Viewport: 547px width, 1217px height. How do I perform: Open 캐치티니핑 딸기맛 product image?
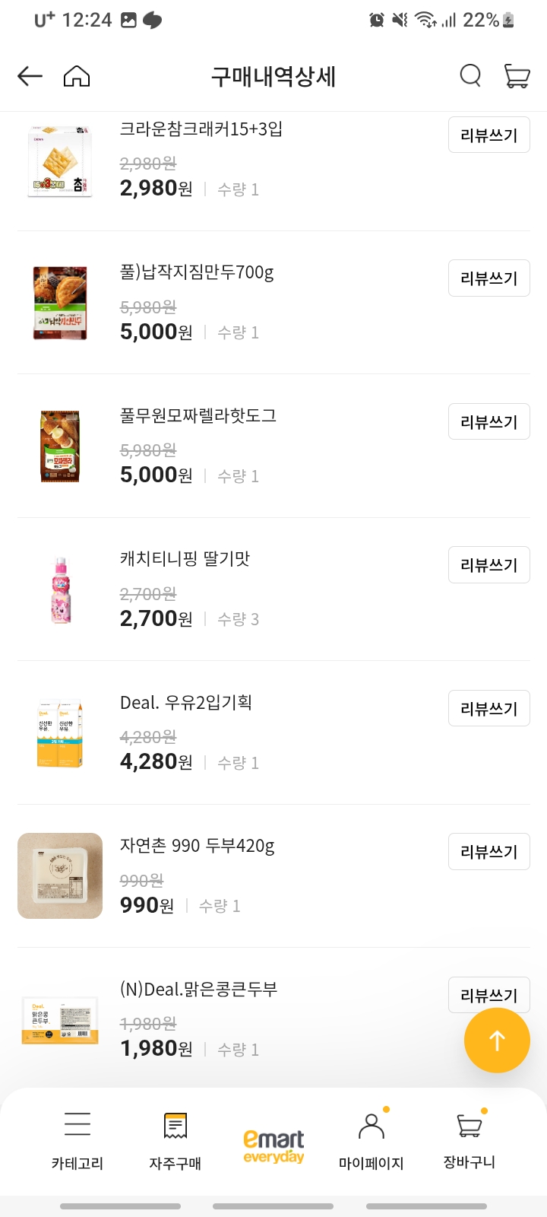(60, 589)
